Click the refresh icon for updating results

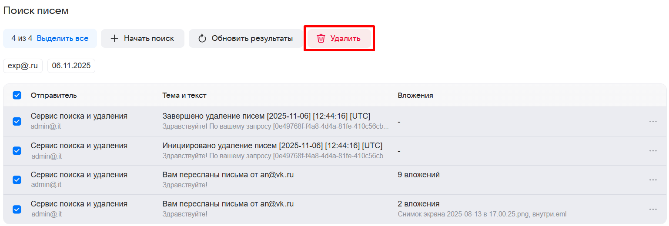click(202, 38)
